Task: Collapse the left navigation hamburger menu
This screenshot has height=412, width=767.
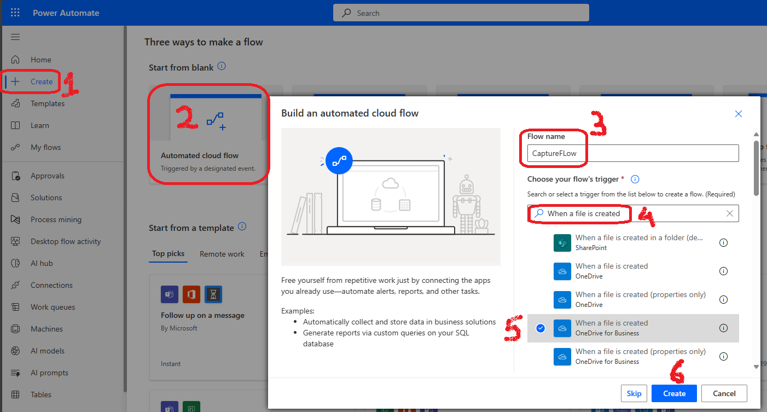Action: coord(15,37)
